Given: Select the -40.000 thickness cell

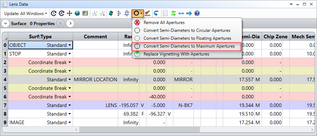Looking at the screenshot, I should [x=156, y=97].
